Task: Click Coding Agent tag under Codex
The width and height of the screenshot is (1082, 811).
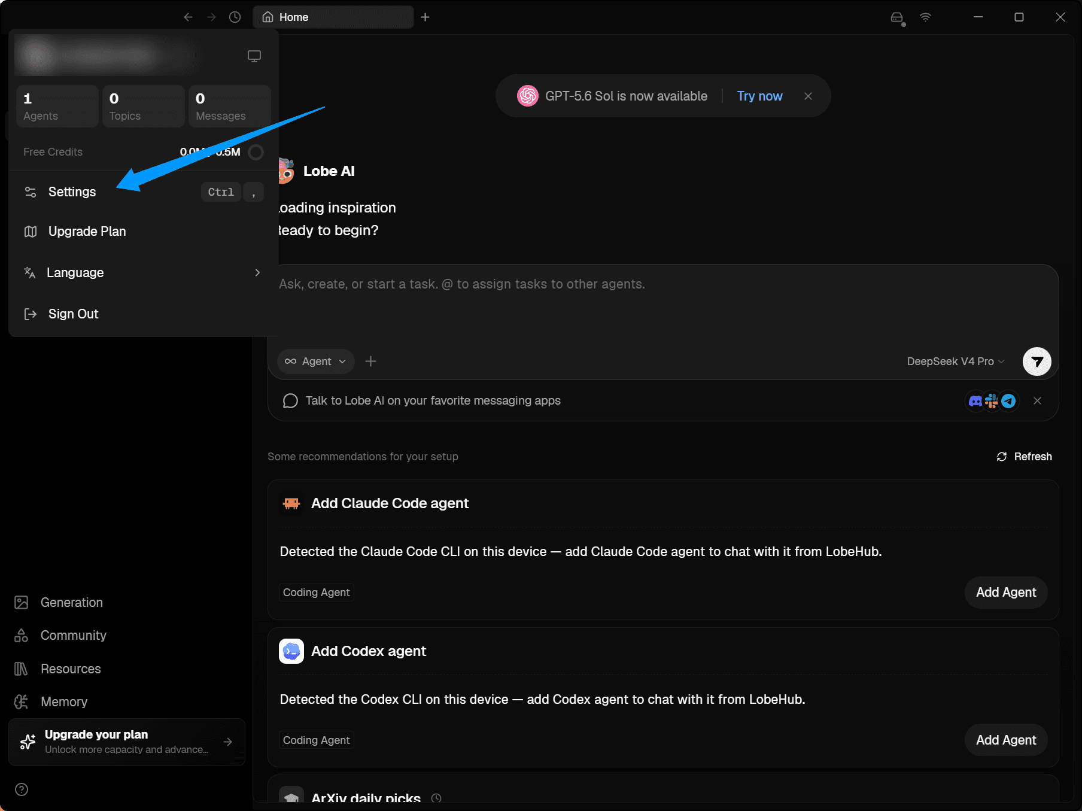Action: (x=317, y=740)
